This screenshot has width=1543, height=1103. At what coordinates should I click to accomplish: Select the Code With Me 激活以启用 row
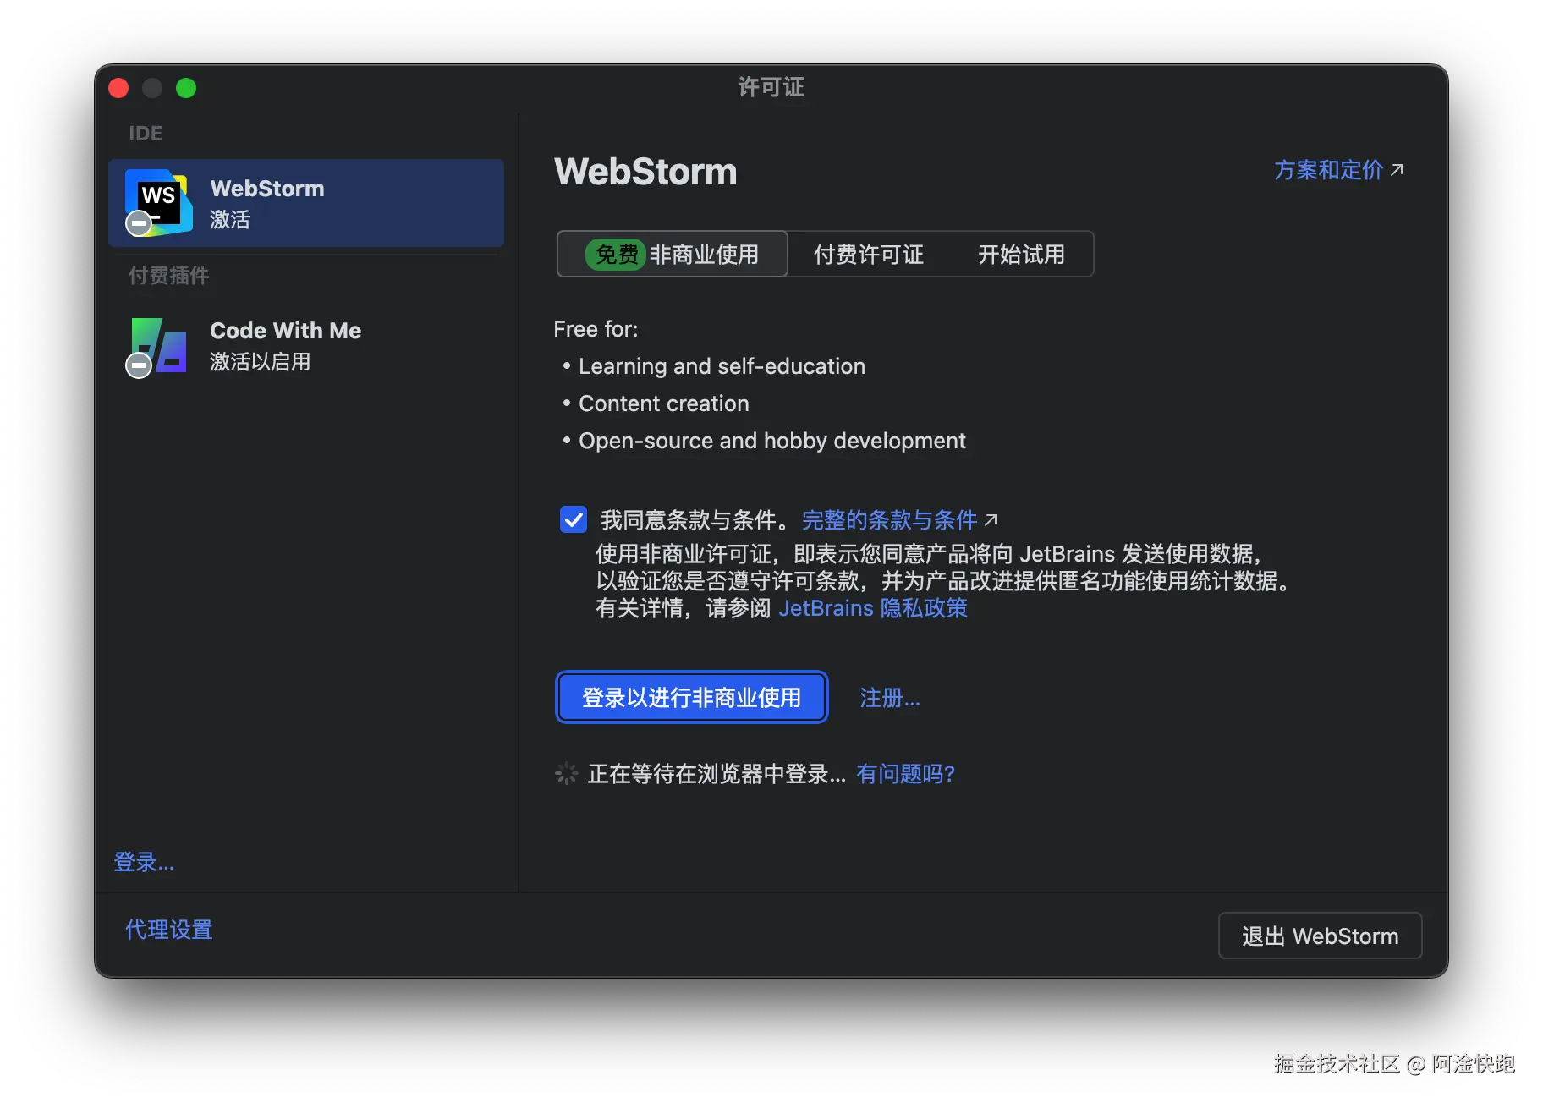pyautogui.click(x=306, y=346)
